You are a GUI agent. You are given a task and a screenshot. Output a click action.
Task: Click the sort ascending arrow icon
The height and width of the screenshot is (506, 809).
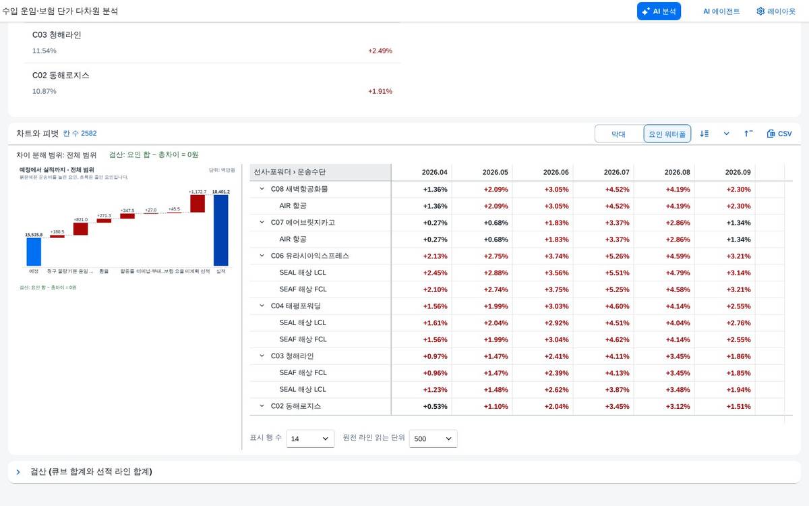pos(748,134)
